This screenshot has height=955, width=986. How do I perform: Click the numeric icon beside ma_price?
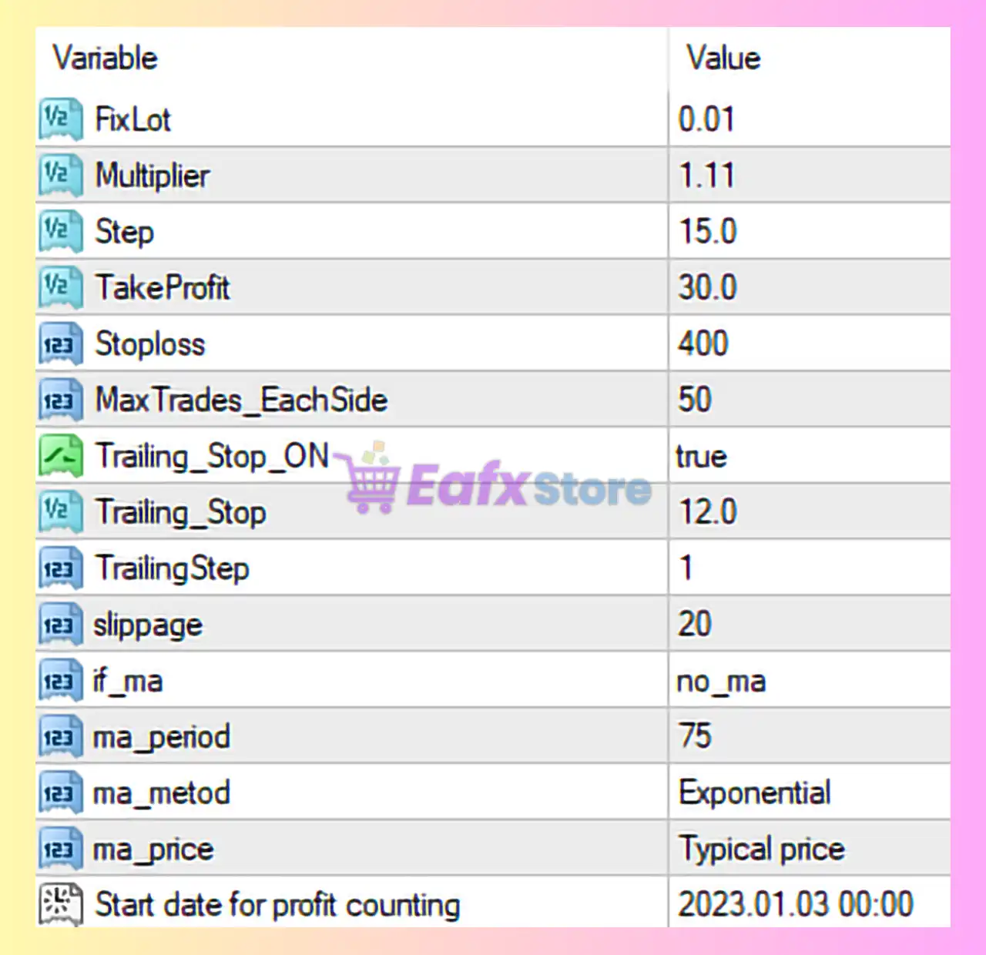(60, 849)
